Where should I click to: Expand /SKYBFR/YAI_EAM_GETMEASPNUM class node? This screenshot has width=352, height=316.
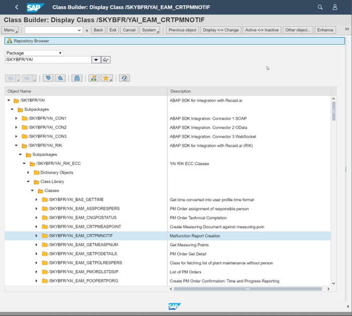(36, 245)
